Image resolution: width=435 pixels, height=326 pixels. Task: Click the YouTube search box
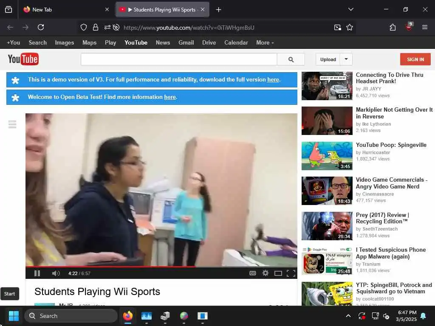[x=179, y=59]
